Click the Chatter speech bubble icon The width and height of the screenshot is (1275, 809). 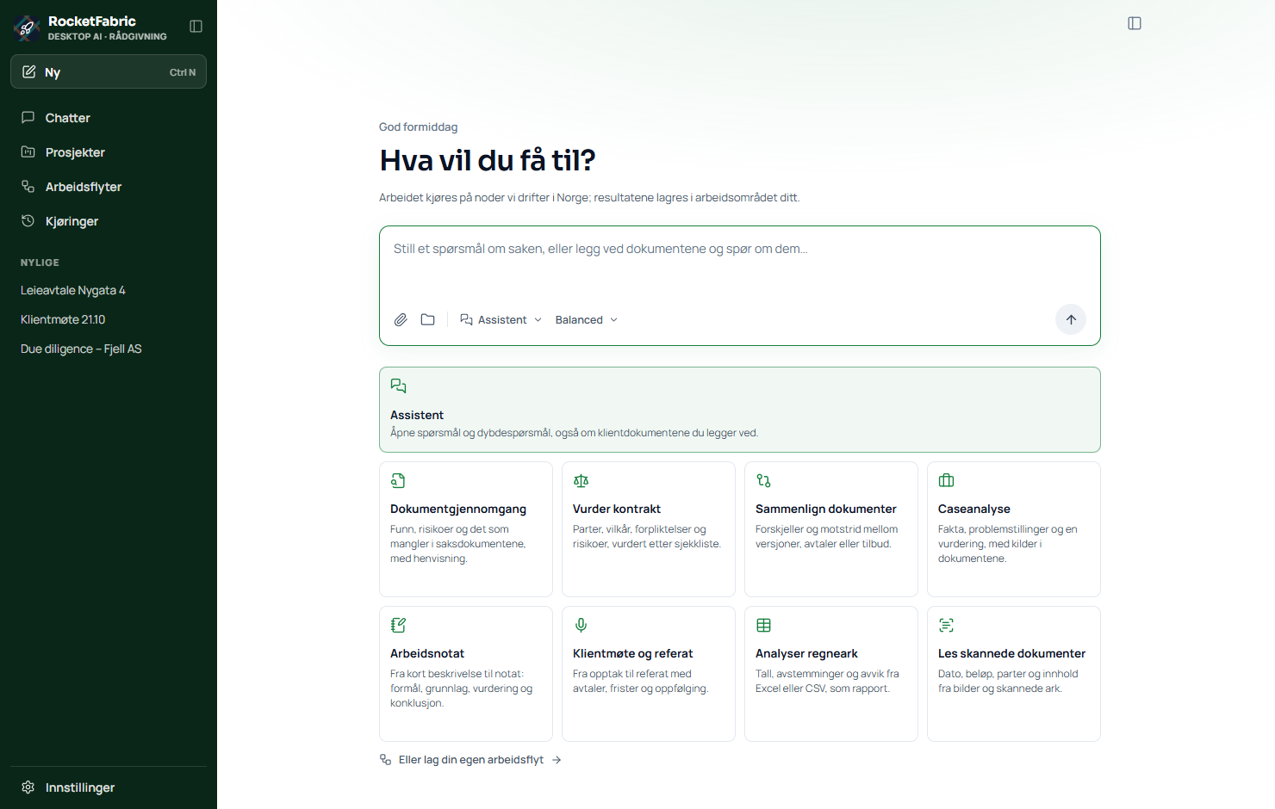click(x=28, y=118)
